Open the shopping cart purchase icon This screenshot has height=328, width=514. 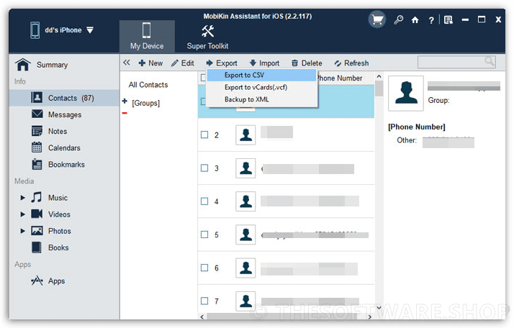pyautogui.click(x=377, y=19)
